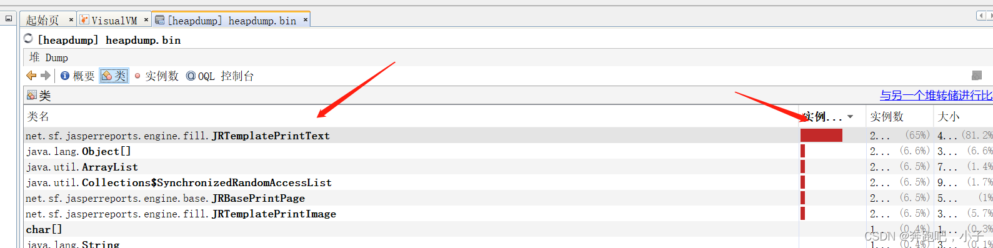The image size is (993, 248).
Task: Click the forward navigation arrow icon
Action: point(45,76)
